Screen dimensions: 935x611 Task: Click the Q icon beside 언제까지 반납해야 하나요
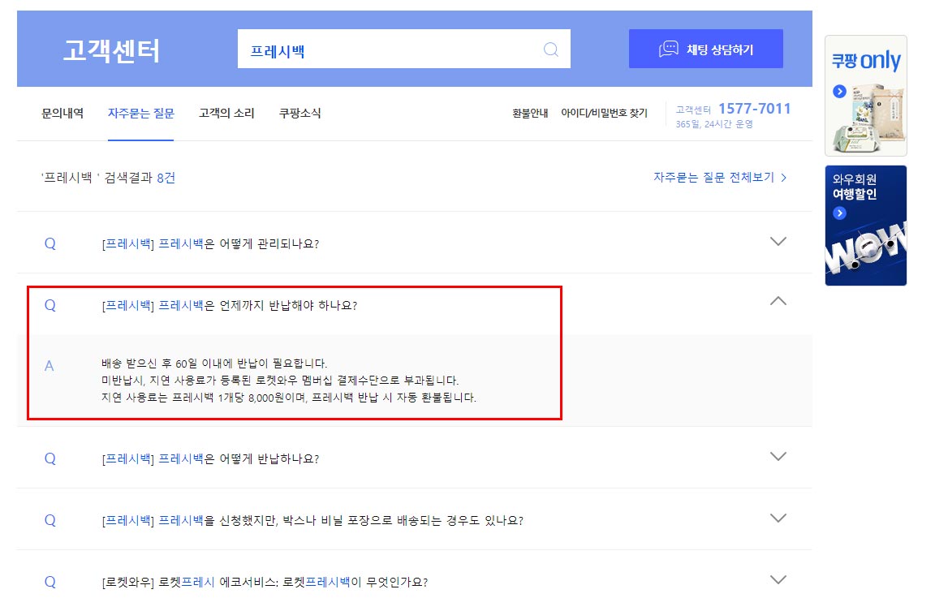pos(50,306)
